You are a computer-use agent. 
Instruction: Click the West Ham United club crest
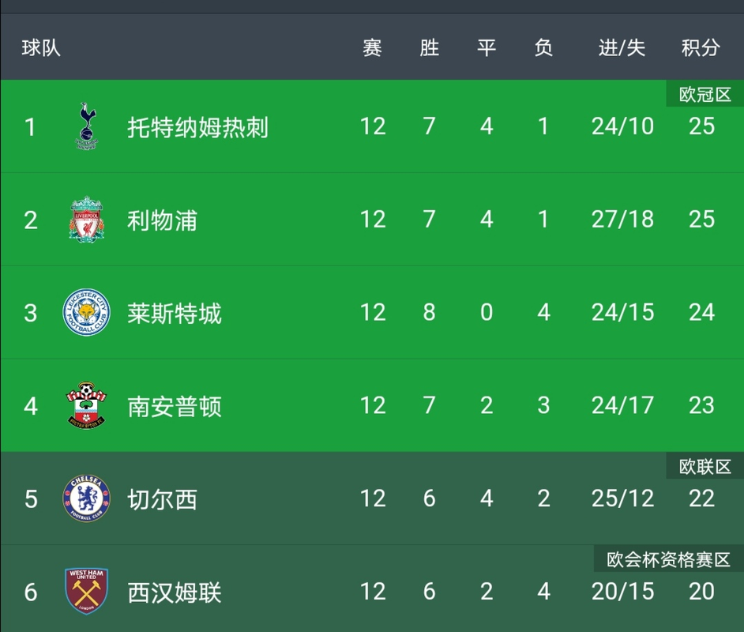pos(87,592)
